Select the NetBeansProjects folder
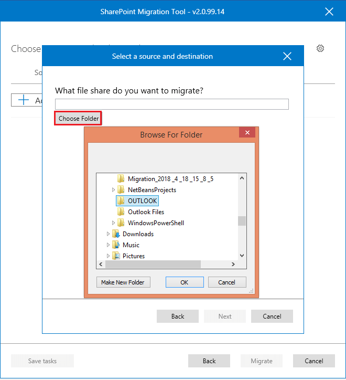Image resolution: width=346 pixels, height=380 pixels. coord(152,190)
